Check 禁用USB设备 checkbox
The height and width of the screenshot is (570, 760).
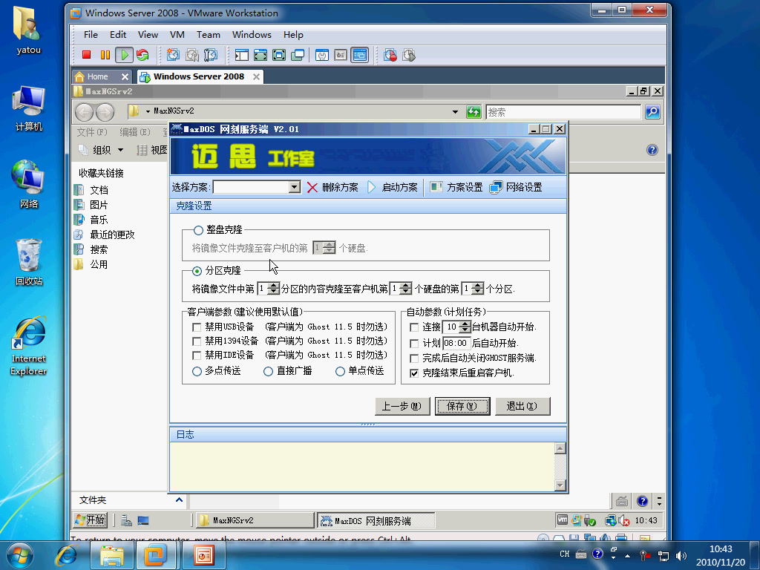pyautogui.click(x=197, y=327)
